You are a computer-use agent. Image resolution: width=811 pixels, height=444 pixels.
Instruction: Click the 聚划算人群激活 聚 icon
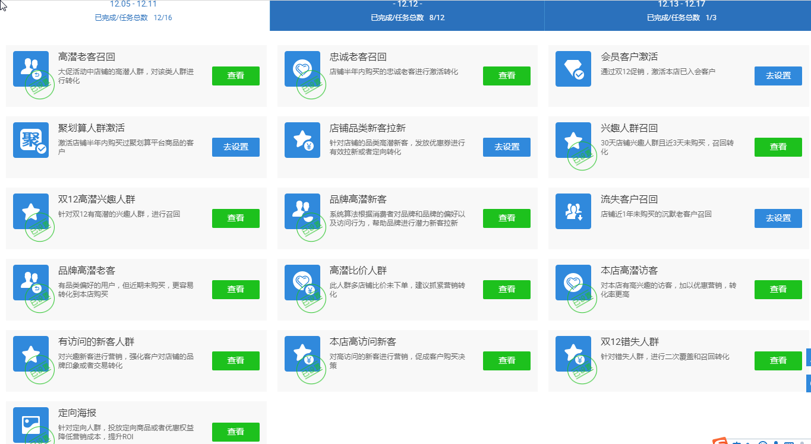(31, 140)
